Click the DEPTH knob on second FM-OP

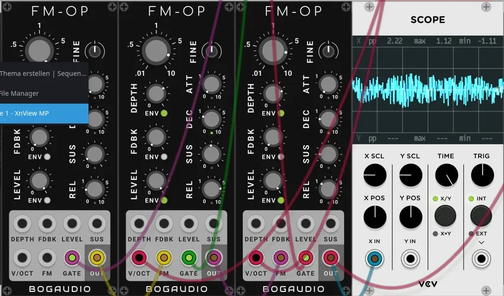click(156, 94)
